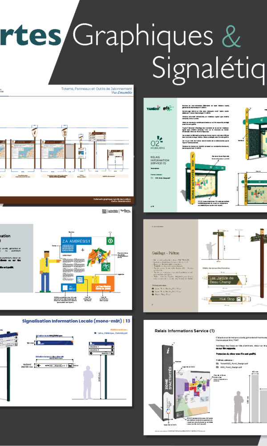
Task: Open the Guidage - Piéton page
Action: coord(205,265)
